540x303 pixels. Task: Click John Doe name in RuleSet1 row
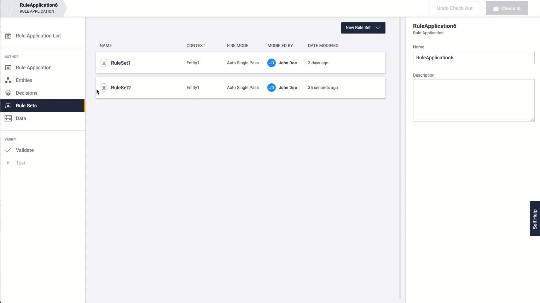point(288,63)
